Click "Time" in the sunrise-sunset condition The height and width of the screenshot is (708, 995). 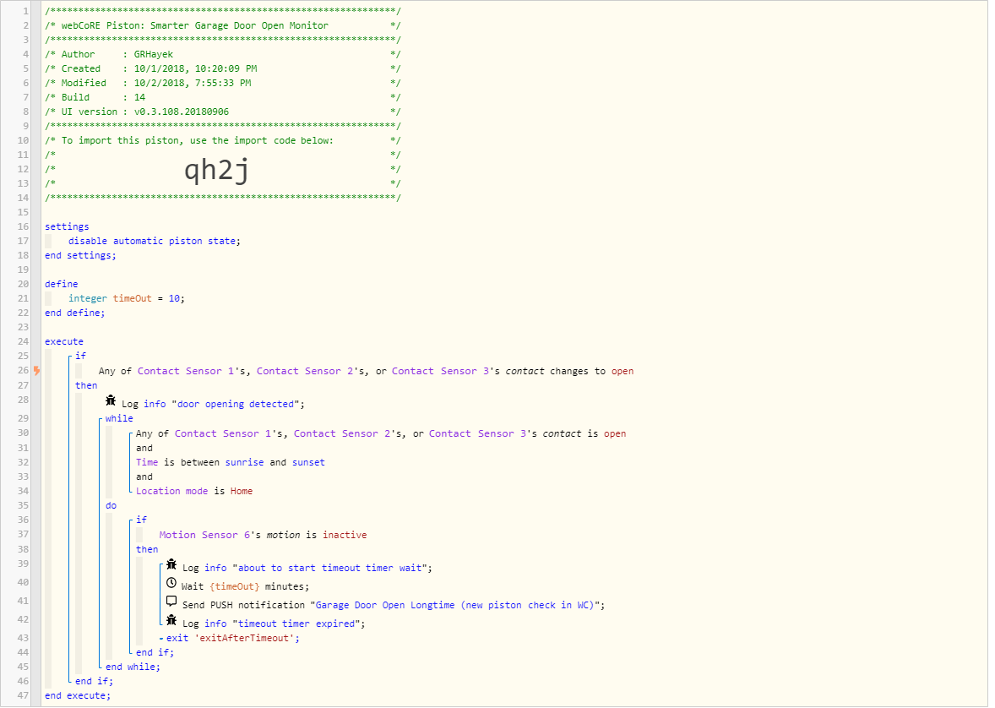pos(147,463)
